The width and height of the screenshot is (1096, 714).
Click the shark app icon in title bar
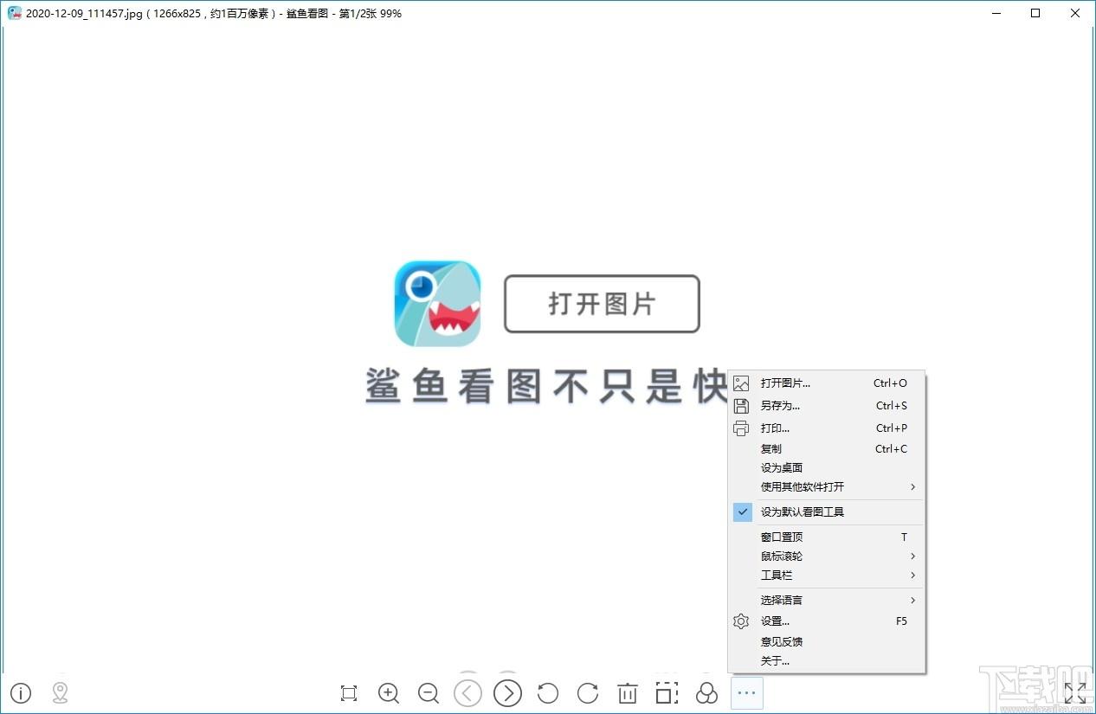(x=15, y=13)
